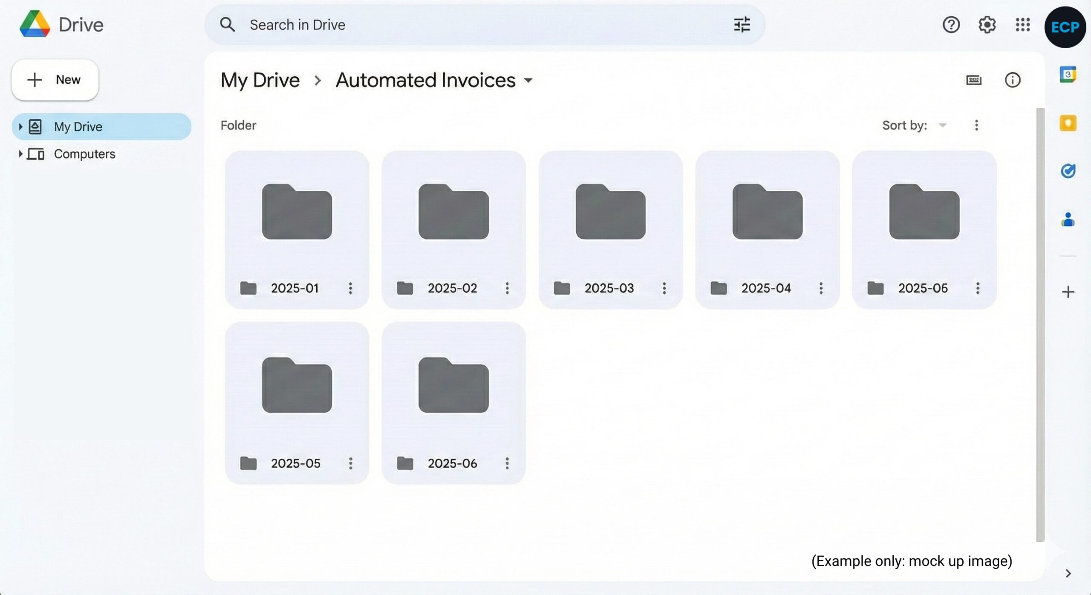Image resolution: width=1091 pixels, height=595 pixels.
Task: Open Google Keep in the side panel
Action: coord(1068,123)
